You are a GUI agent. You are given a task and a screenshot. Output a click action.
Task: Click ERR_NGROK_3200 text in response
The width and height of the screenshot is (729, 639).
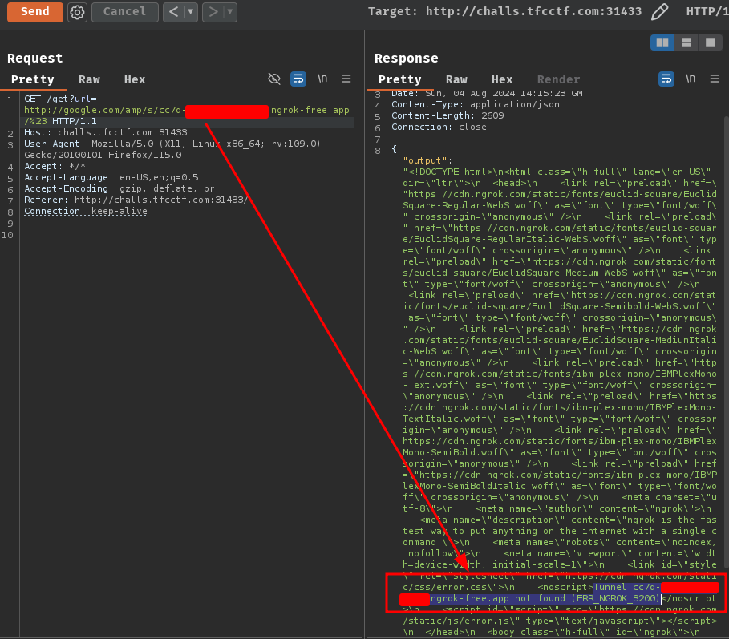click(x=616, y=599)
